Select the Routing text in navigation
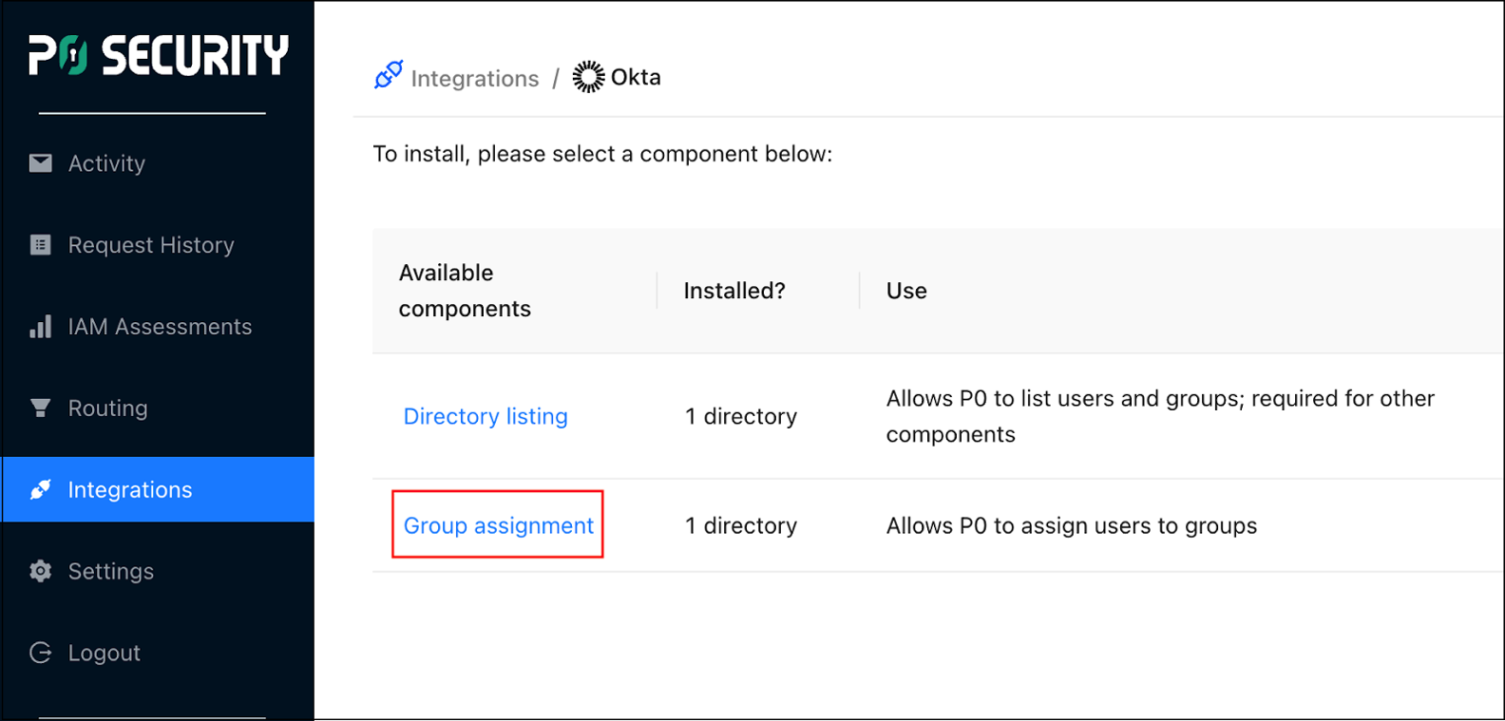The image size is (1505, 721). 108,408
